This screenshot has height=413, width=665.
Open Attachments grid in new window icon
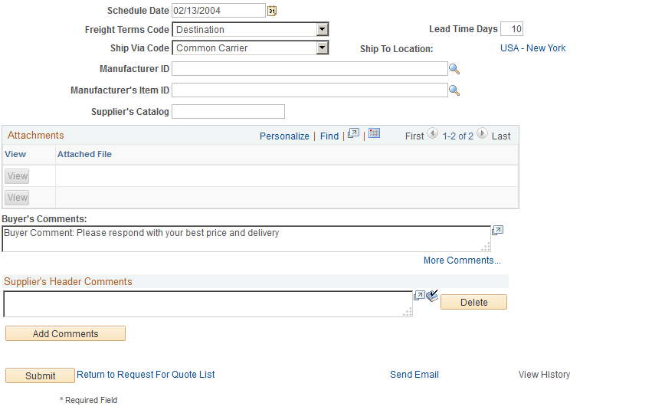click(x=353, y=133)
